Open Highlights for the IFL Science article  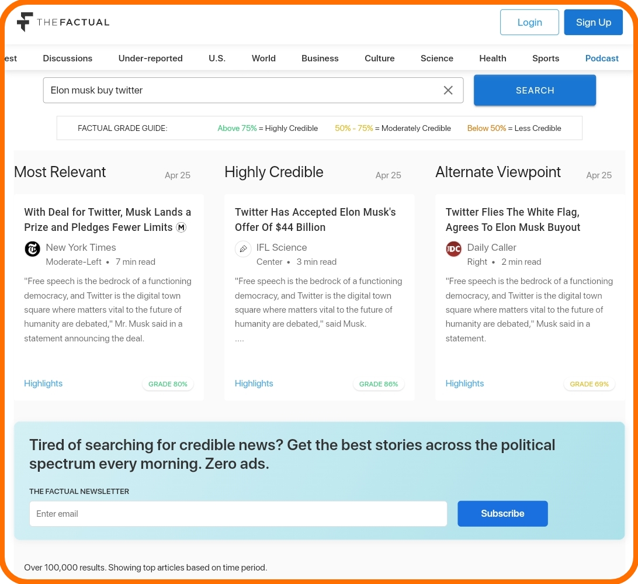point(254,383)
